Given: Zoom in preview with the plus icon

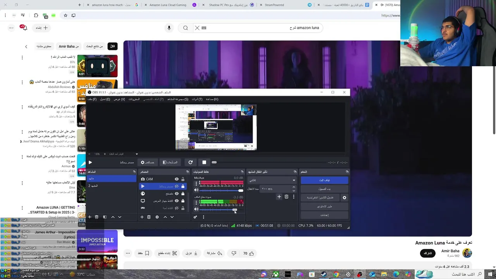Looking at the screenshot, I should point(105,154).
